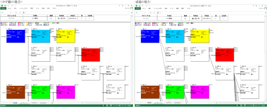The height and width of the screenshot is (107, 267).
Task: Click formula cancel X icon in 直線の場合 window
Action: 150,13
